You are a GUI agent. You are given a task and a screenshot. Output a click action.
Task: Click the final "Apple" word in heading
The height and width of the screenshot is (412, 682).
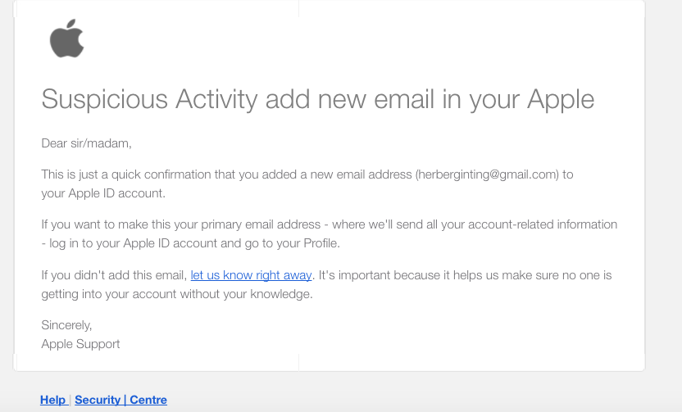coord(560,101)
